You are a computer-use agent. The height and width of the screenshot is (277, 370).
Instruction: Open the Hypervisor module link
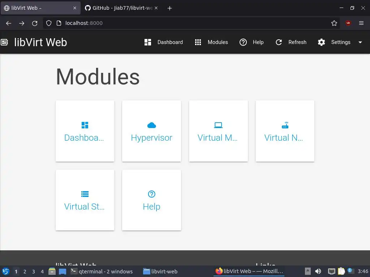tap(151, 138)
